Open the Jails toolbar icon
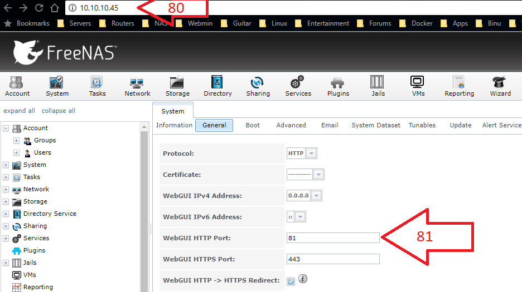The height and width of the screenshot is (292, 522). [x=378, y=86]
